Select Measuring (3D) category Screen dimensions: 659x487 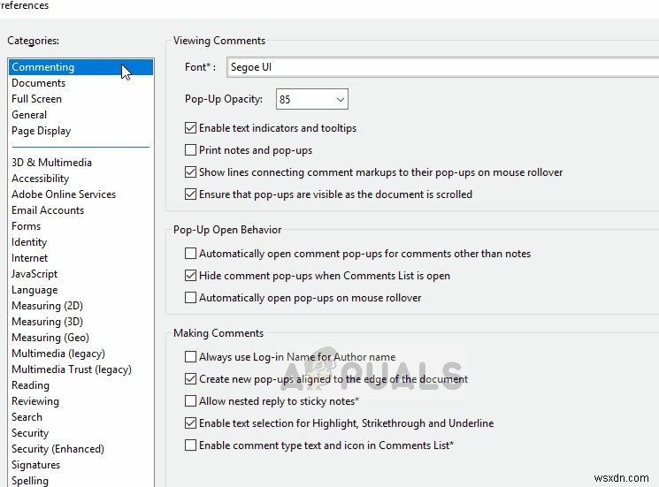47,322
